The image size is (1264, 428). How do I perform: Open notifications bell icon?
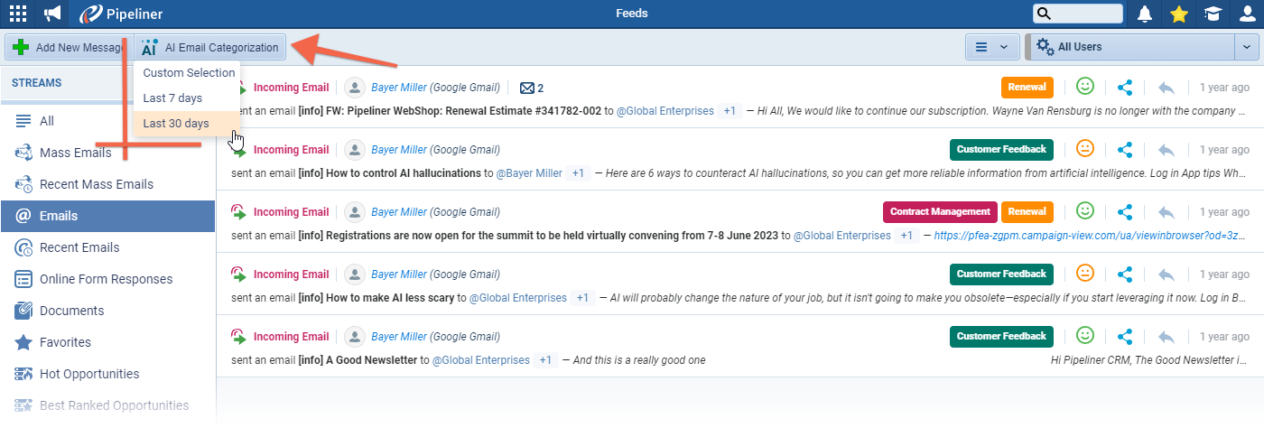1145,14
